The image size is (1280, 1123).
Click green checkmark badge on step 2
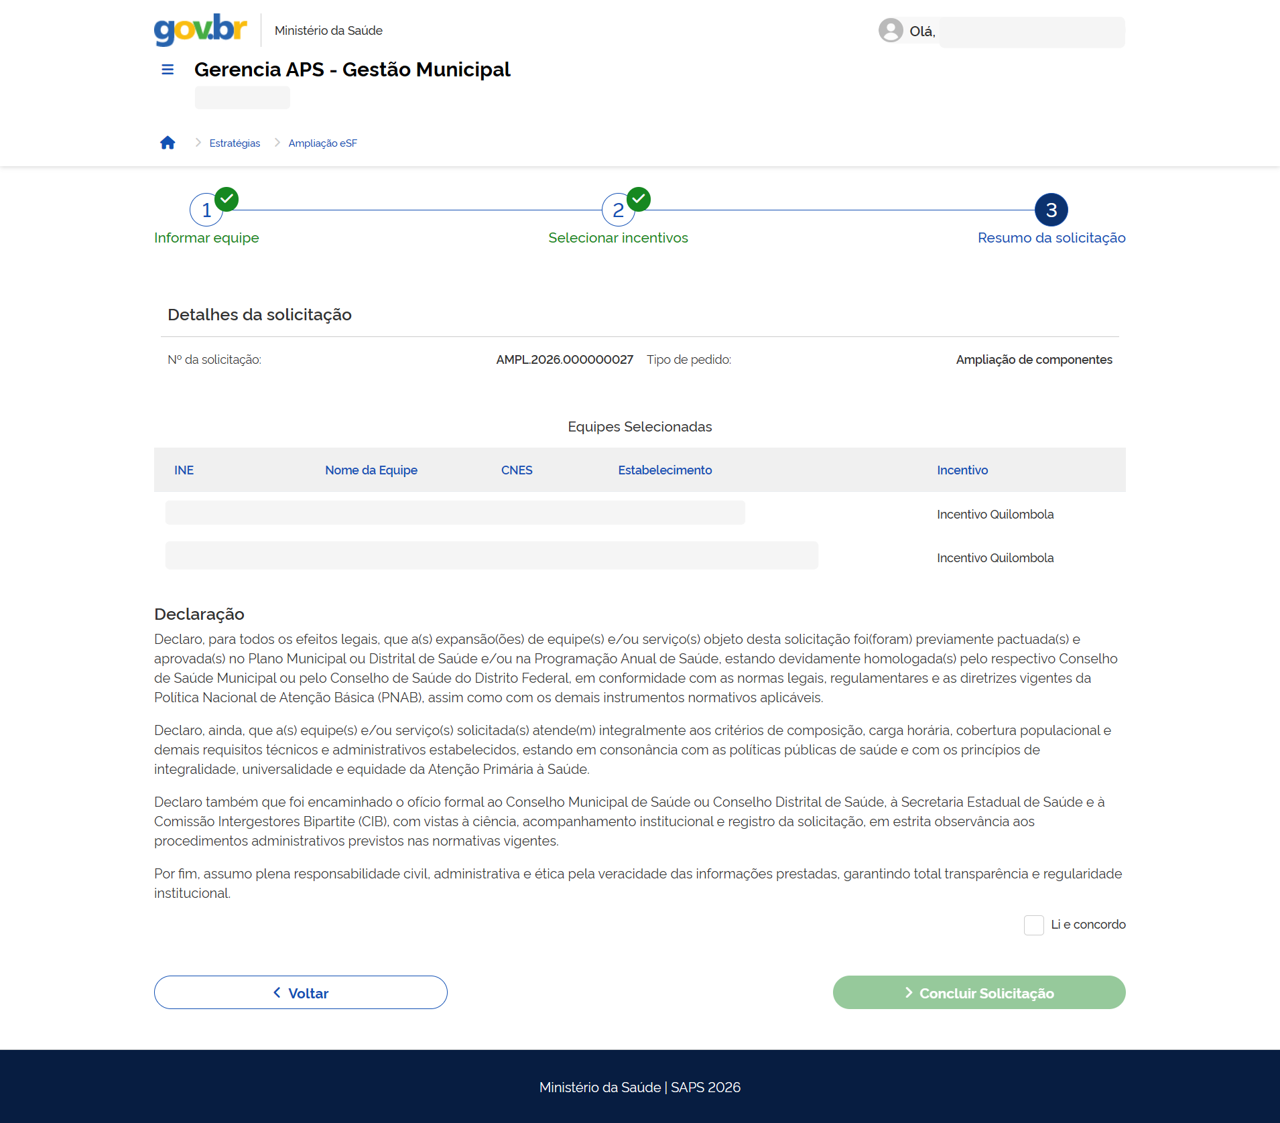click(639, 199)
